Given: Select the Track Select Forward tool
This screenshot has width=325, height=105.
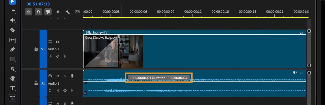Looking at the screenshot, I should [x=12, y=11].
